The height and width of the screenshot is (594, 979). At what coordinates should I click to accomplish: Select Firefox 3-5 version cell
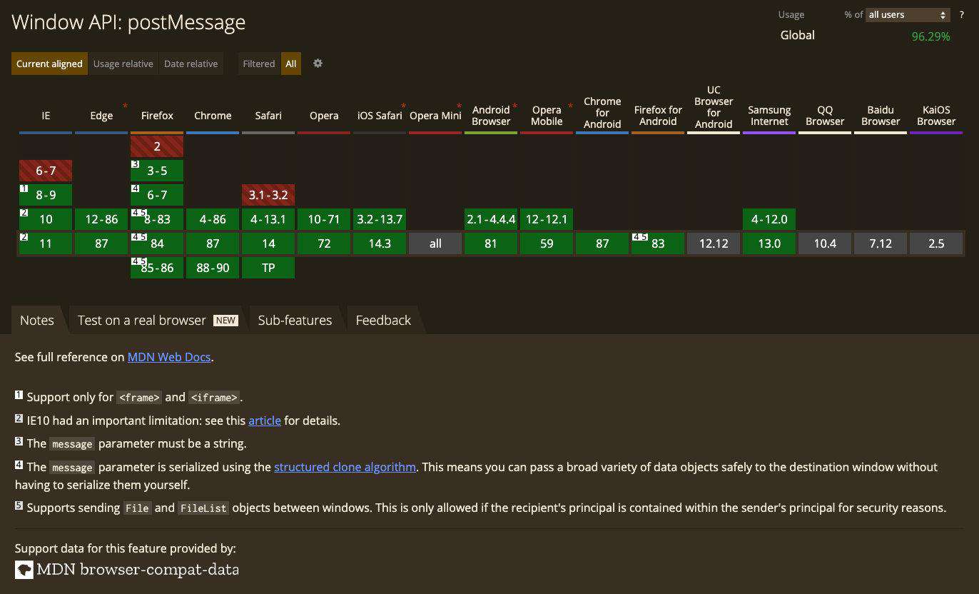157,171
